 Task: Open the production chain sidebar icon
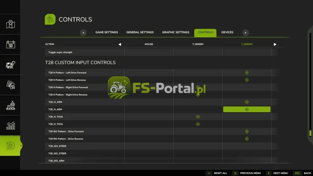coord(10,105)
